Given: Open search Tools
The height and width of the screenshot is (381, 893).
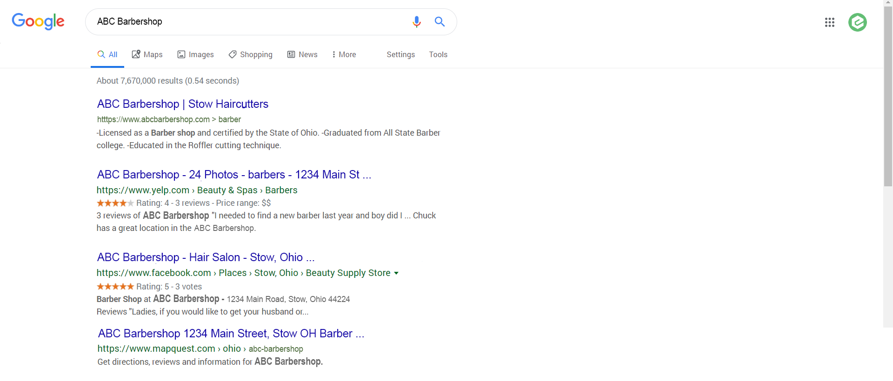Looking at the screenshot, I should 438,54.
